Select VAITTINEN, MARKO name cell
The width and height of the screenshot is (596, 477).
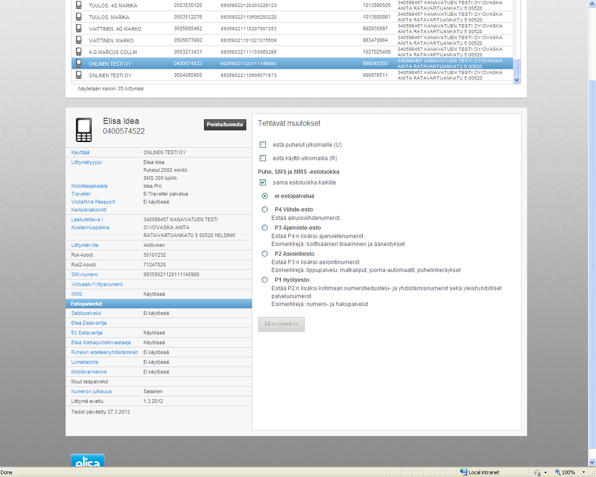(x=111, y=41)
